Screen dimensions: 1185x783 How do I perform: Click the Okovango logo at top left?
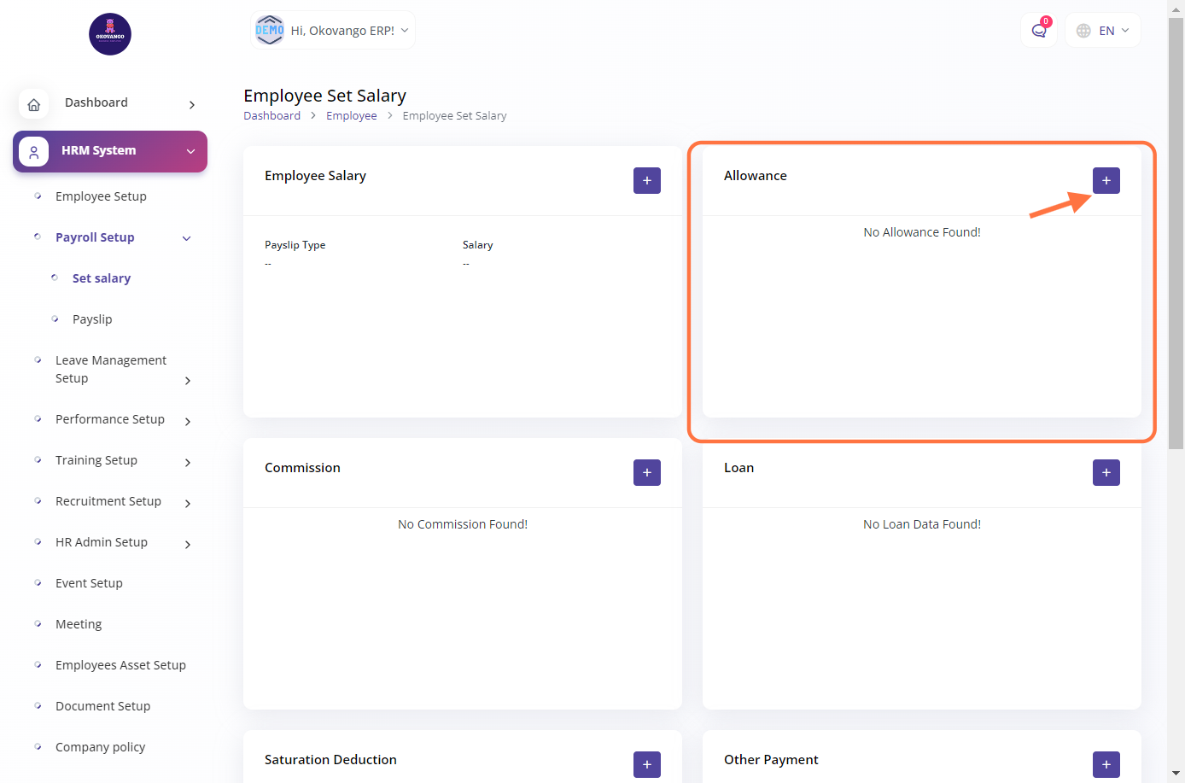[x=110, y=34]
